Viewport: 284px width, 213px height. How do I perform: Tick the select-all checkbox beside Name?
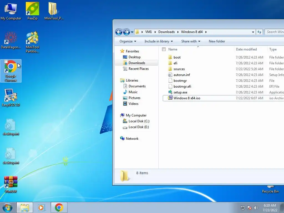(164, 49)
